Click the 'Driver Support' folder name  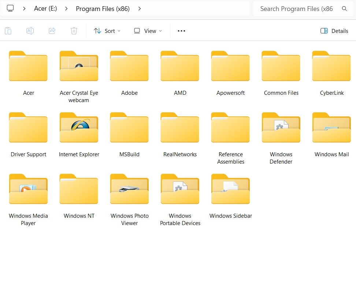click(28, 154)
